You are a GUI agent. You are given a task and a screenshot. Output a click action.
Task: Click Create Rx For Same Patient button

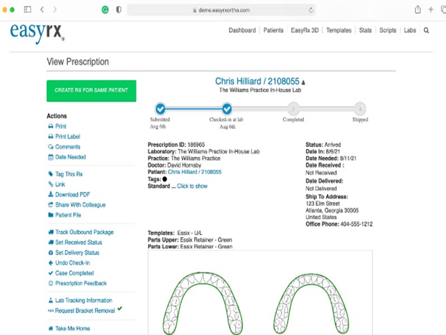pos(91,91)
